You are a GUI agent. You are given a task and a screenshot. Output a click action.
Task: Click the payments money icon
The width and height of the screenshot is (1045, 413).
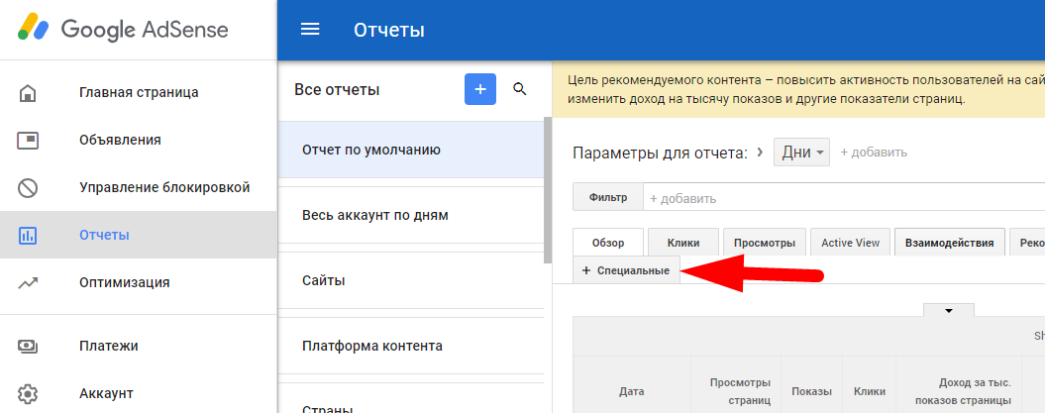click(28, 347)
